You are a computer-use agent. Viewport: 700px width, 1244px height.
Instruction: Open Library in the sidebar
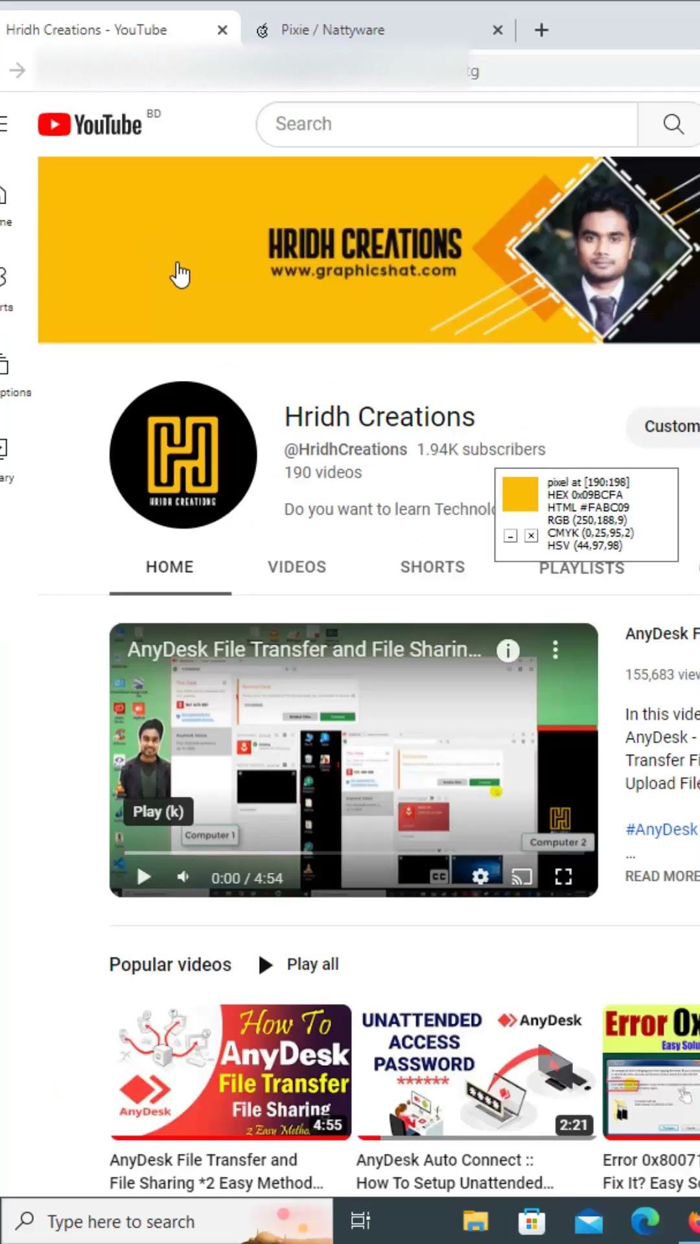(6, 461)
